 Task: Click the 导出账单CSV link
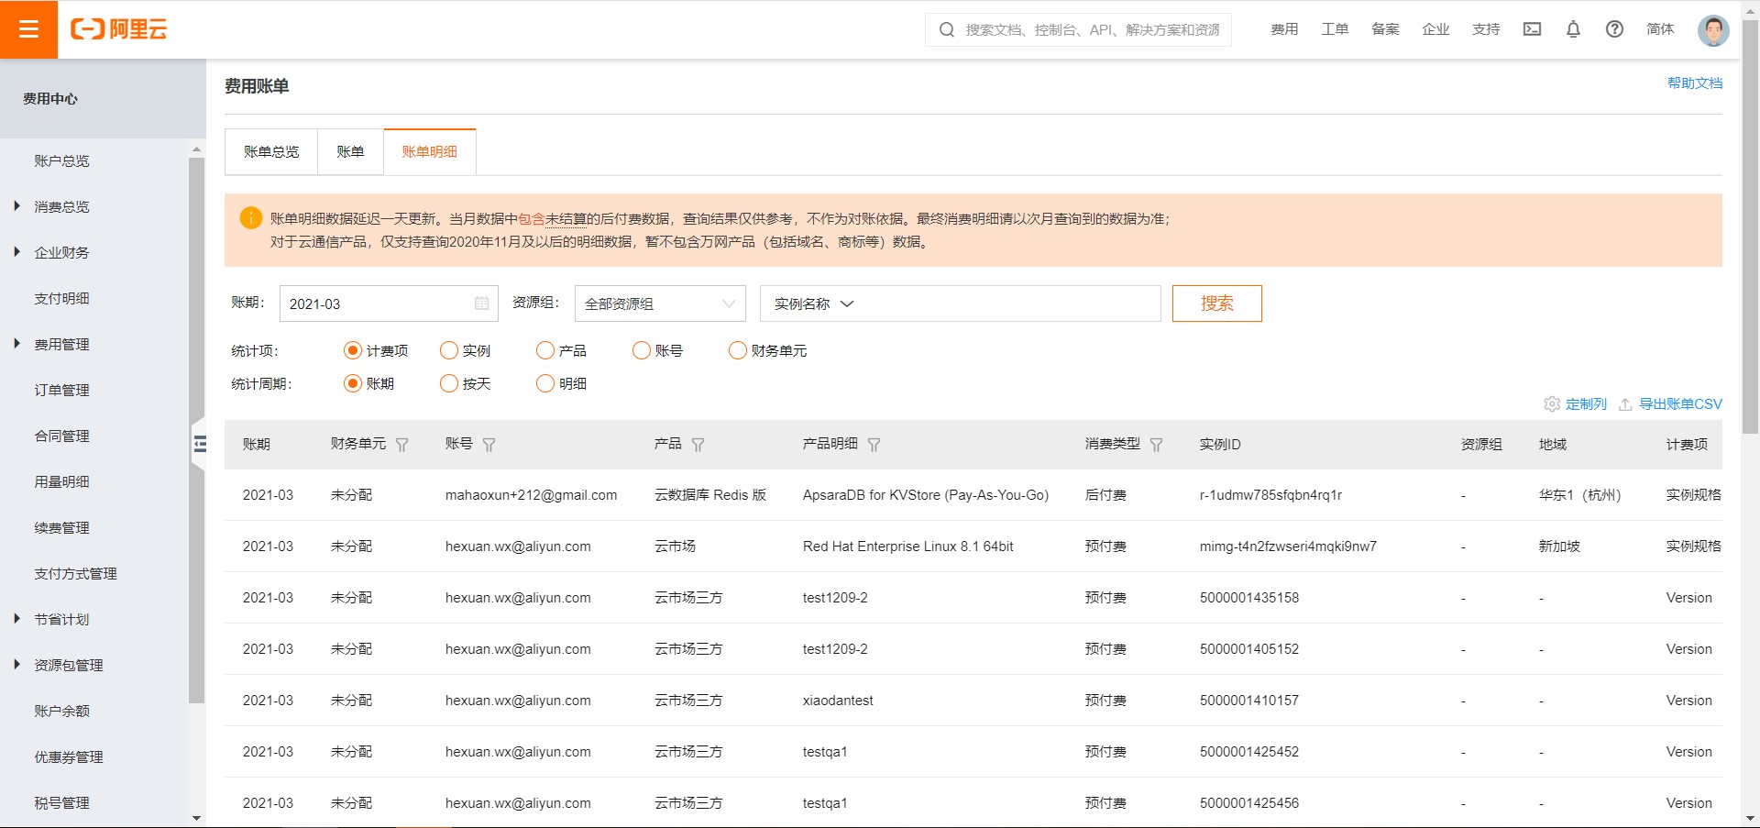tap(1680, 404)
